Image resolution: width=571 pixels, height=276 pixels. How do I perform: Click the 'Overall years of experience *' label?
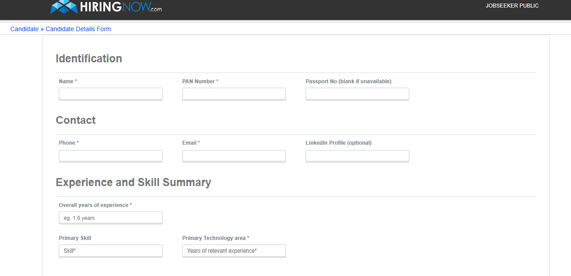pyautogui.click(x=95, y=205)
